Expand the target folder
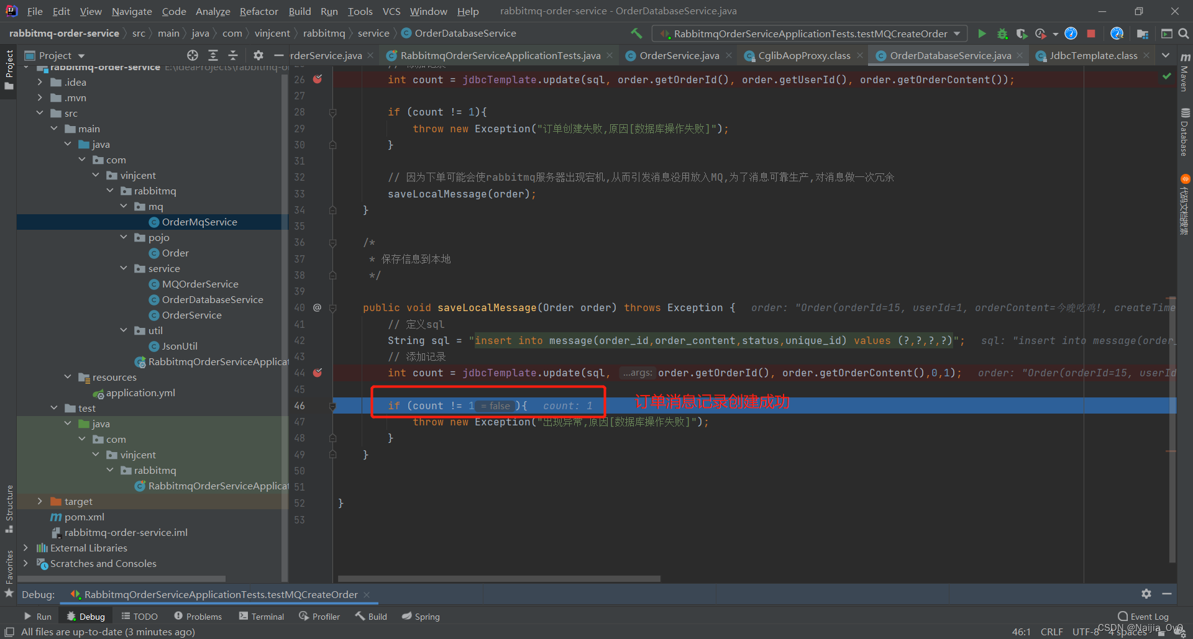 (40, 501)
